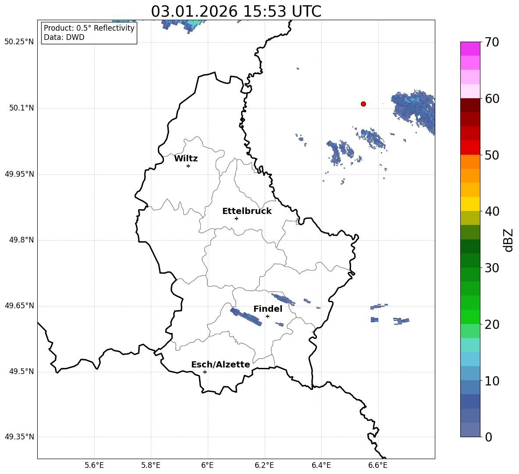Click the colorbar value 70
Screen dimensions: 519x474
coord(492,43)
